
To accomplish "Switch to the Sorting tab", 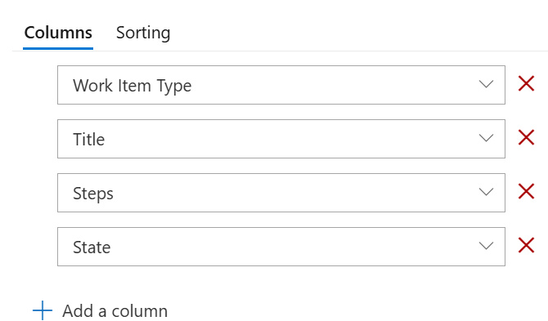I will click(x=143, y=33).
